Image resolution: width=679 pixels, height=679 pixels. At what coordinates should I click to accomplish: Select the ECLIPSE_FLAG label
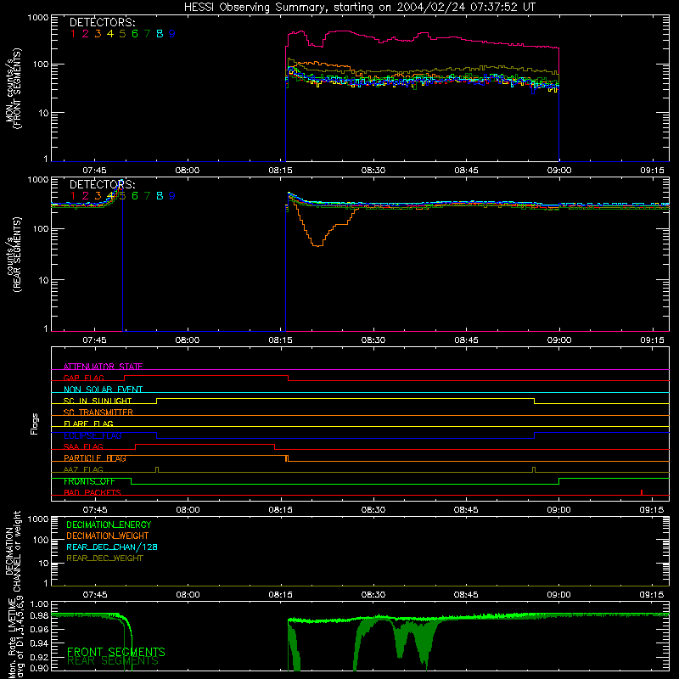point(93,435)
